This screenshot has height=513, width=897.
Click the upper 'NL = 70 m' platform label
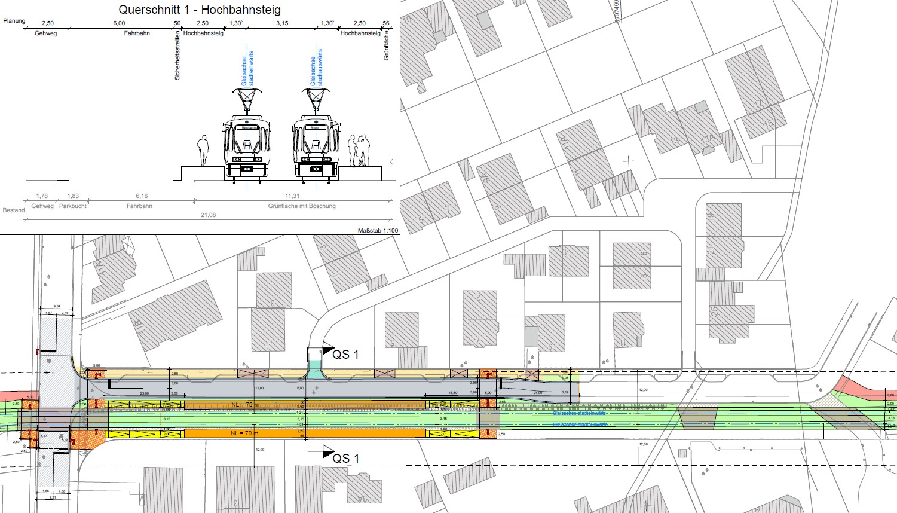pyautogui.click(x=246, y=405)
